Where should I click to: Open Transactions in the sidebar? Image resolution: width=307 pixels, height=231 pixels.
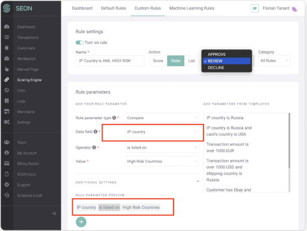tap(28, 37)
